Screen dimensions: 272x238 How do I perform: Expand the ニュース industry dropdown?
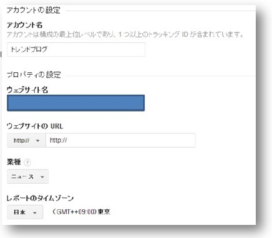[x=27, y=176]
